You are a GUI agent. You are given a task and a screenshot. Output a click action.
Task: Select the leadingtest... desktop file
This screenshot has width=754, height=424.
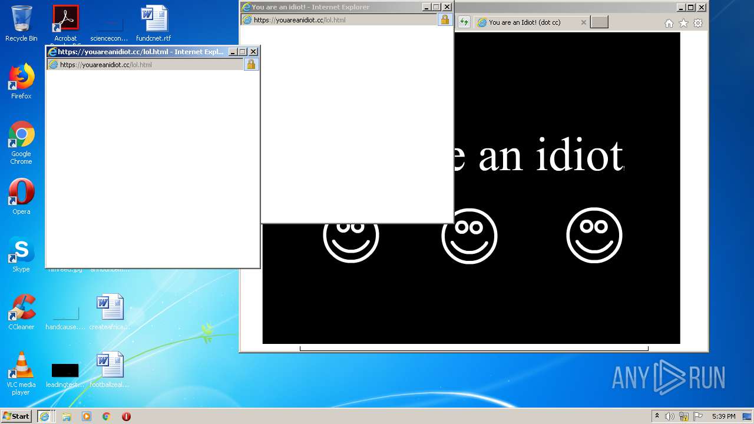pyautogui.click(x=65, y=376)
